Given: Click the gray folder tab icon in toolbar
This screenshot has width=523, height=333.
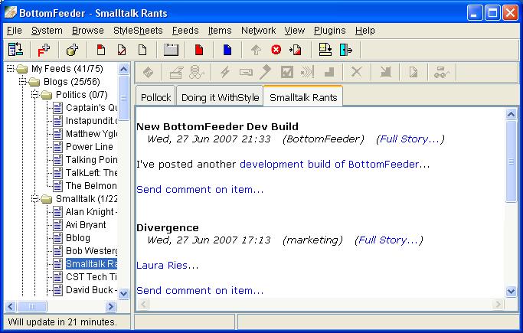Looking at the screenshot, I should pyautogui.click(x=171, y=50).
